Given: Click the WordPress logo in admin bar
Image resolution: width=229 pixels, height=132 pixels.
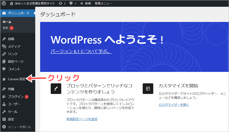Looking at the screenshot, I should tap(5, 4).
